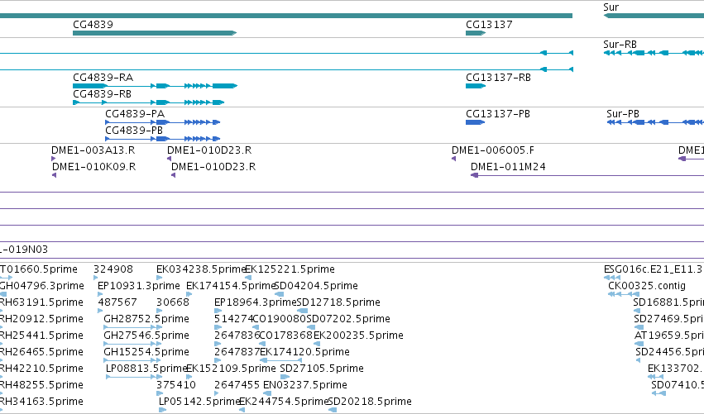Open the EP10931.3prime EST label
The width and height of the screenshot is (704, 414).
point(139,286)
